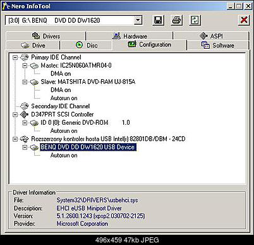The image size is (254, 245).
Task: Click the BENQ USB Device drive icon
Action: 34,148
